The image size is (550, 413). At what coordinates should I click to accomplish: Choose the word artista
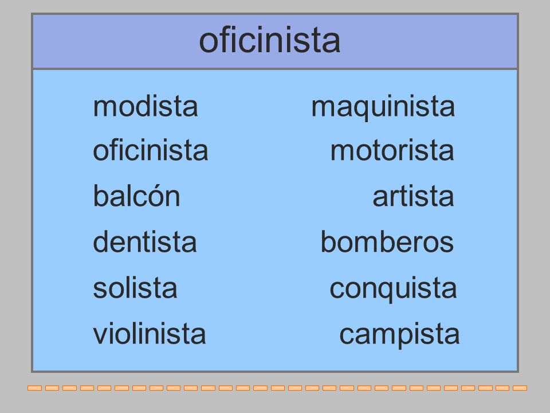coord(413,196)
